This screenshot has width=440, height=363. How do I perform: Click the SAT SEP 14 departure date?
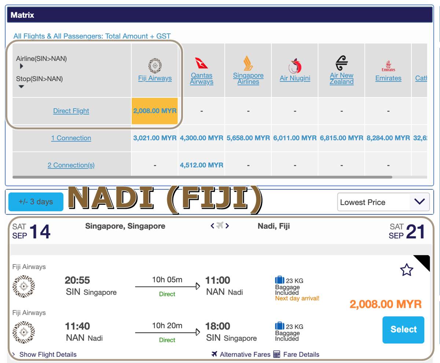click(x=31, y=231)
